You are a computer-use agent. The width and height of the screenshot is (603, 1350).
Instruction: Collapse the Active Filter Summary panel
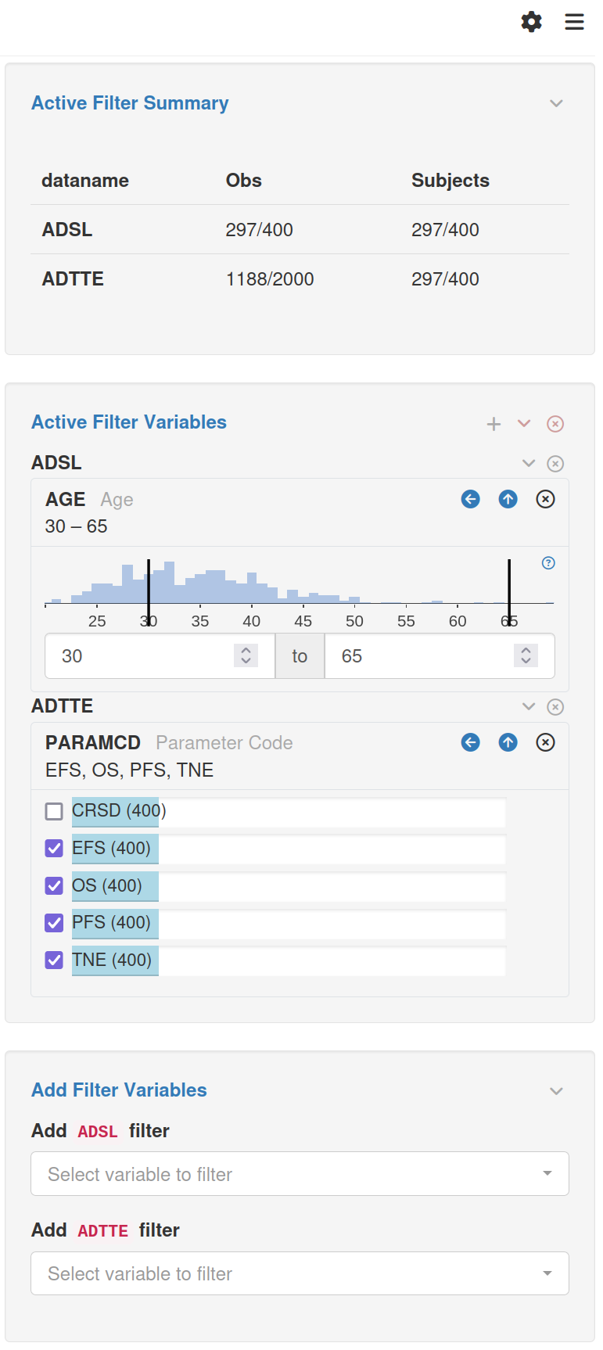[556, 103]
